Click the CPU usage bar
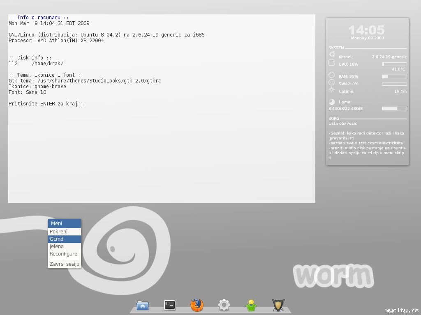Viewport: 421px width, 315px height. tap(394, 64)
